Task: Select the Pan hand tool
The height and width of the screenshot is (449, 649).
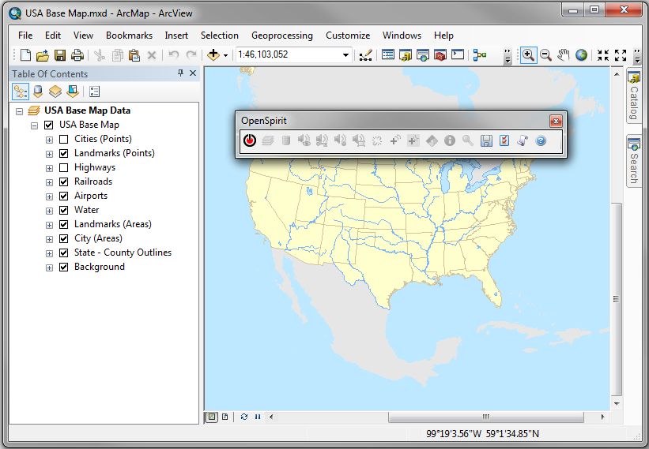Action: pyautogui.click(x=564, y=55)
